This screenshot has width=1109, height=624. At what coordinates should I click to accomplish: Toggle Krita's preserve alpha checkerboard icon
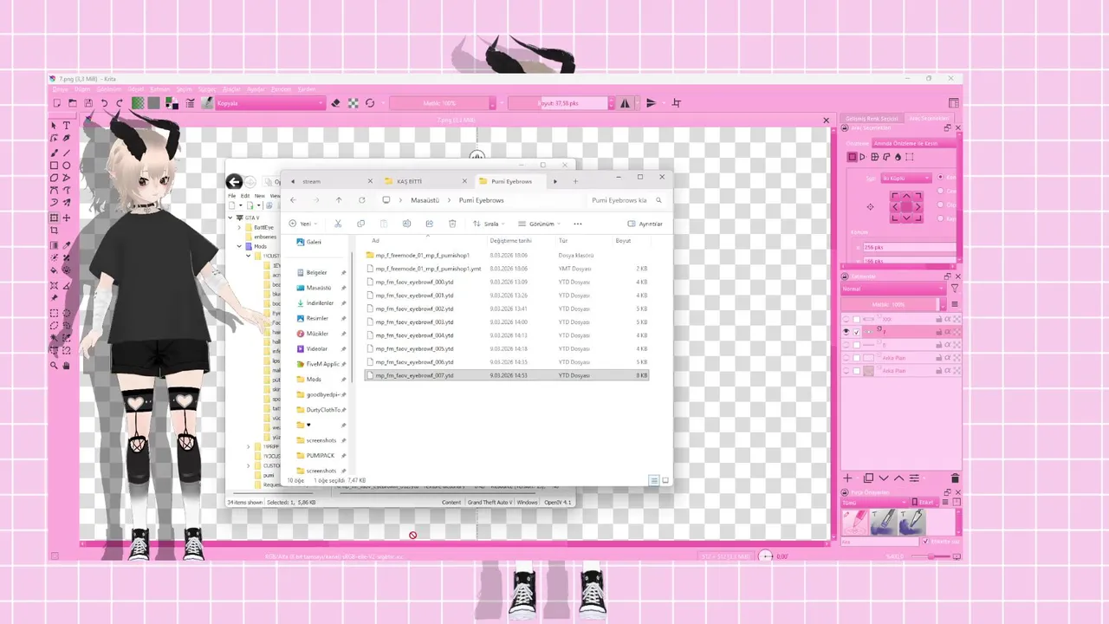coord(353,103)
